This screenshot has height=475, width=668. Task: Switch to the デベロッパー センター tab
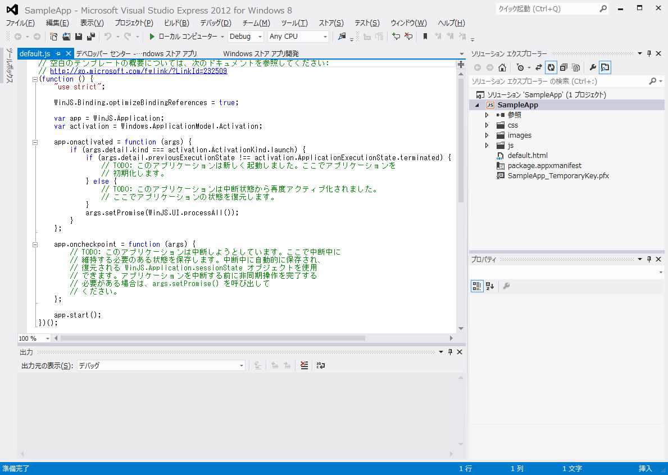click(x=137, y=54)
